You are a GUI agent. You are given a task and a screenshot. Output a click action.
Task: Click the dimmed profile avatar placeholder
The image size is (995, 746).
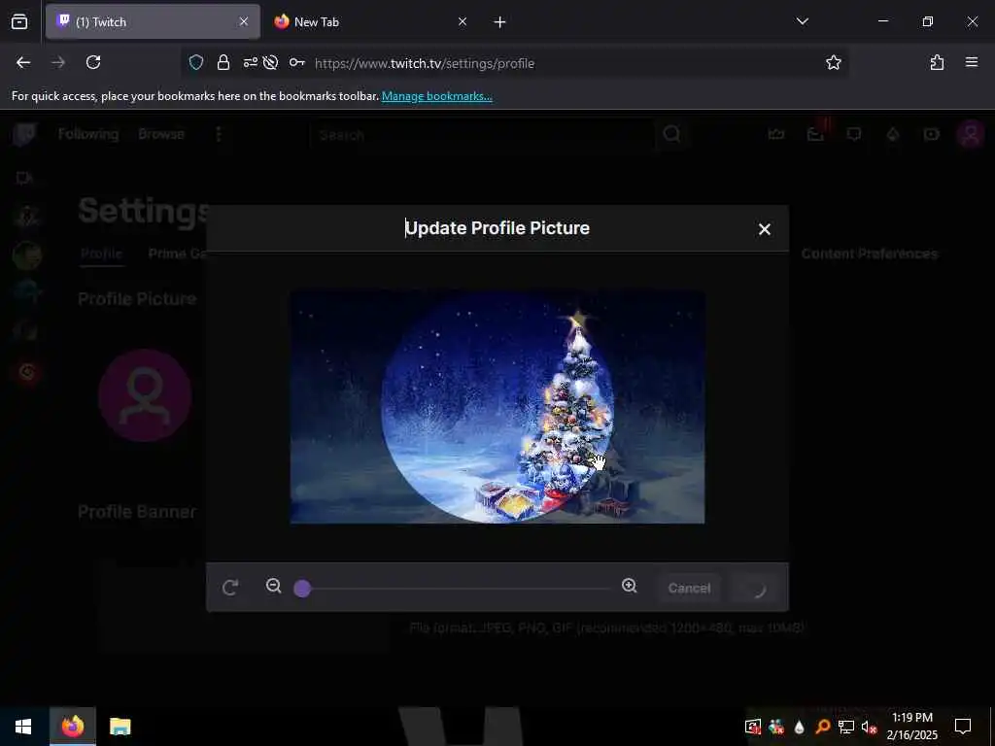(x=145, y=395)
